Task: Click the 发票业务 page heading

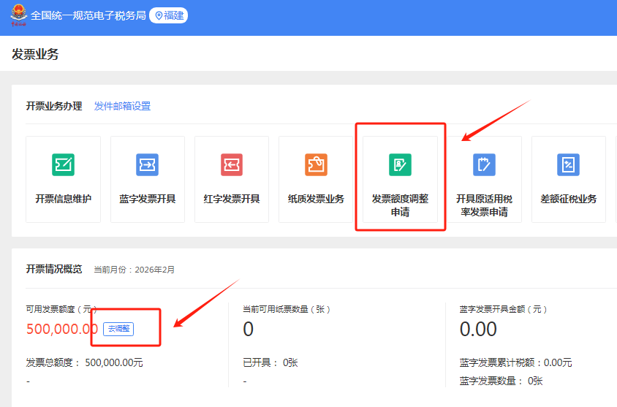Action: click(x=35, y=54)
